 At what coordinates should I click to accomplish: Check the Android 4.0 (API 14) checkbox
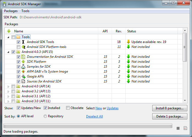(x=13, y=87)
